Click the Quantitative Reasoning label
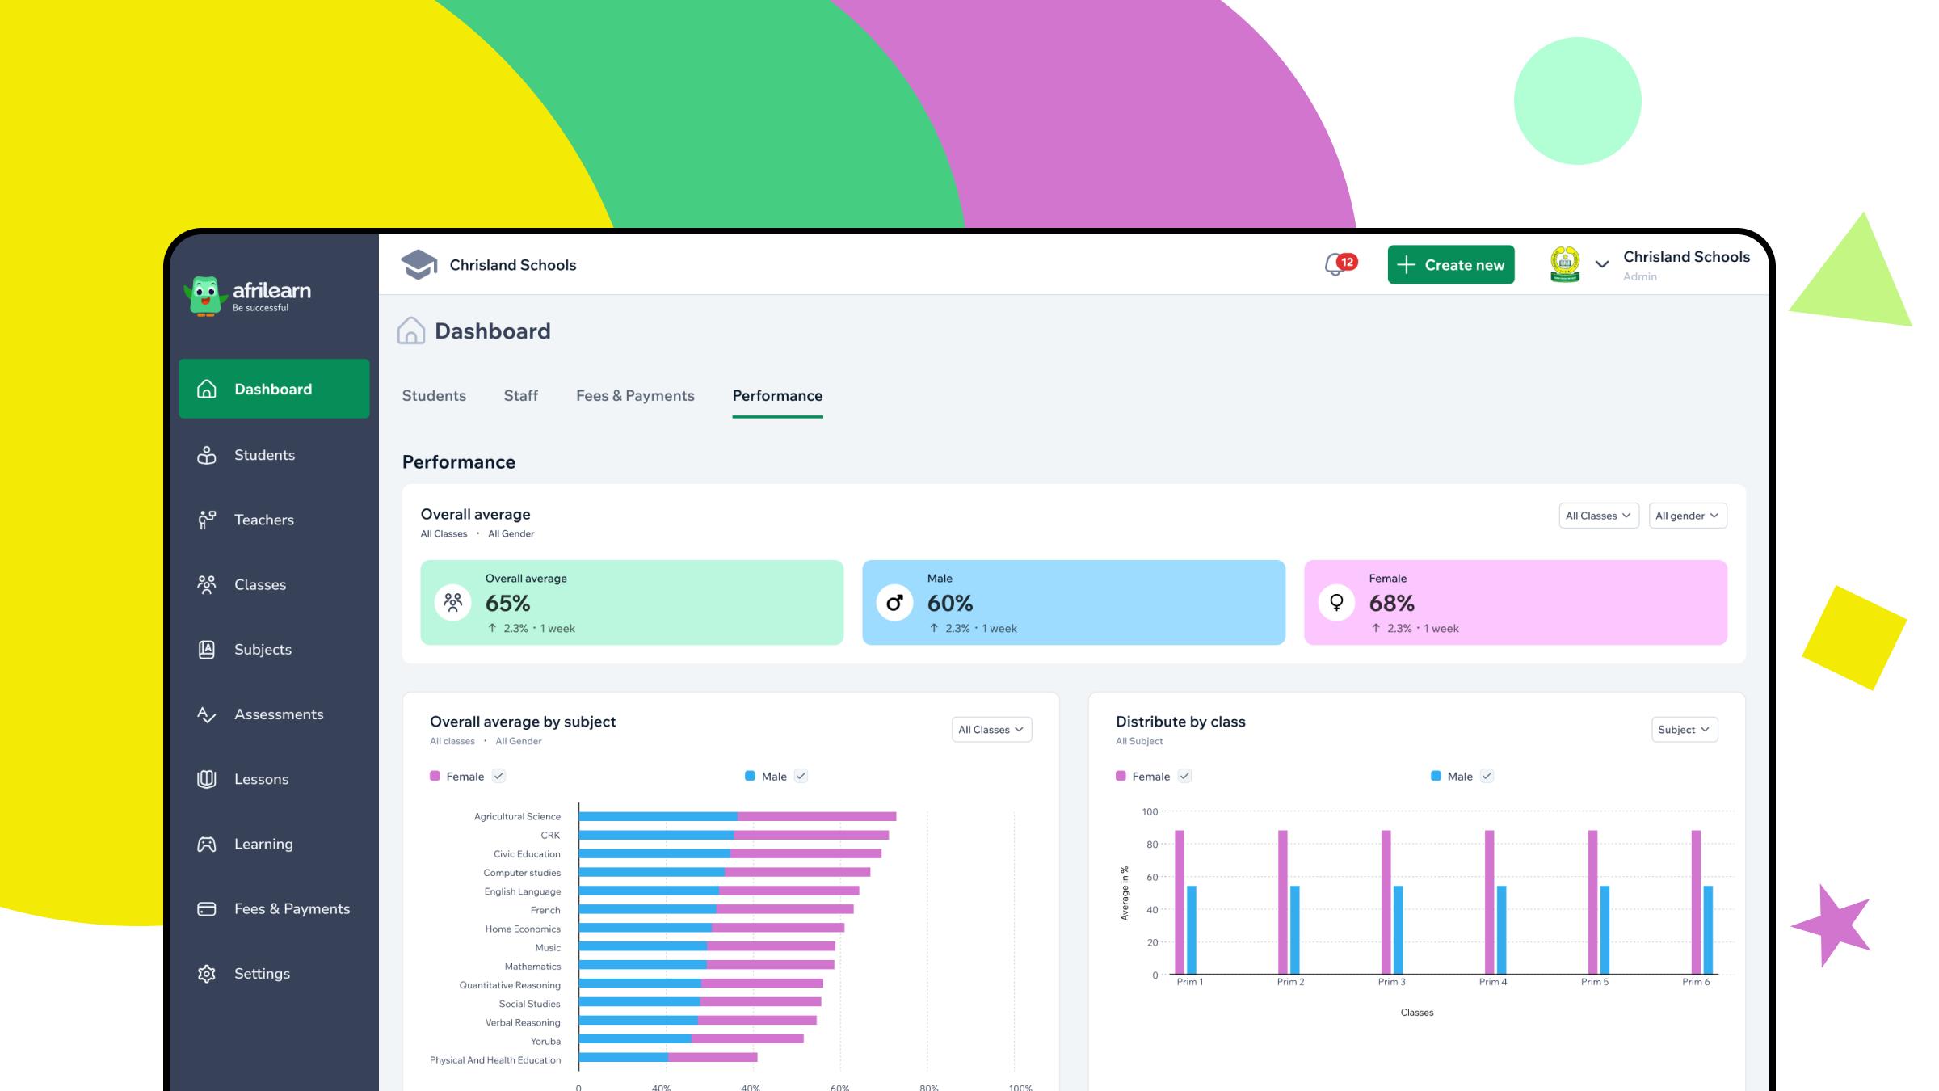Image resolution: width=1939 pixels, height=1091 pixels. [x=510, y=985]
